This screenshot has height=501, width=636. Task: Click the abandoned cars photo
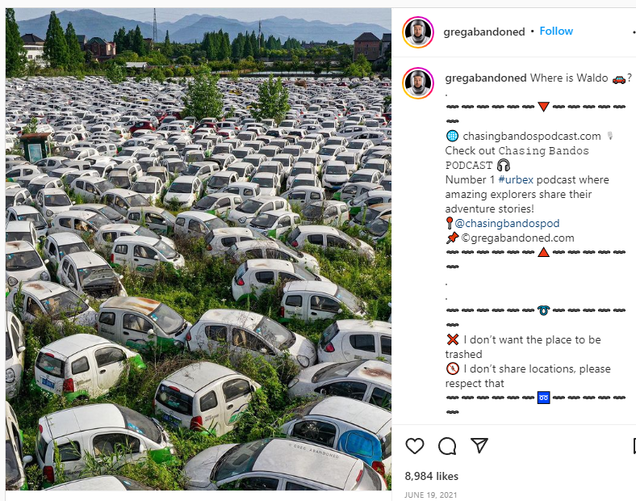199,249
